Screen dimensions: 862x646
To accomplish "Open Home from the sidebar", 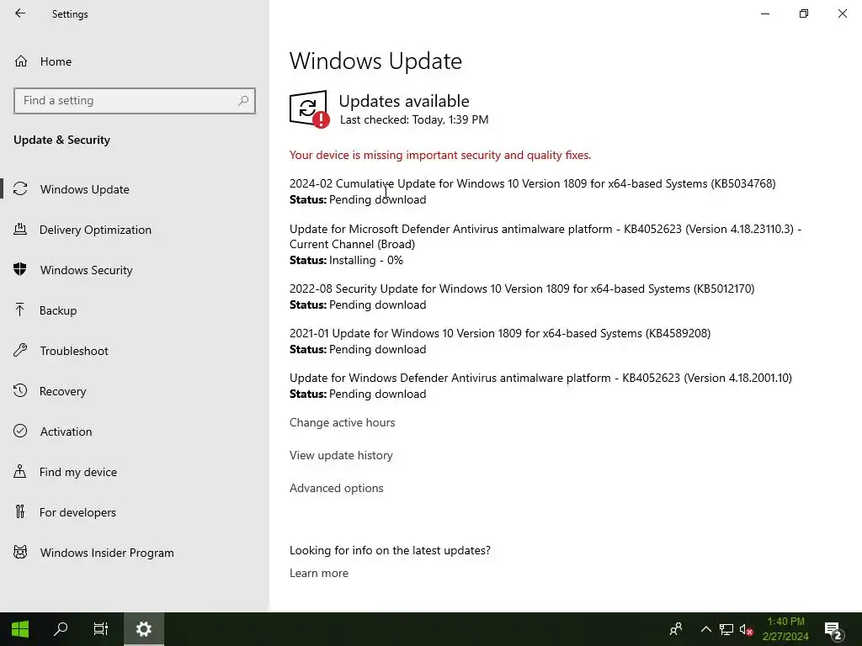I will [56, 61].
